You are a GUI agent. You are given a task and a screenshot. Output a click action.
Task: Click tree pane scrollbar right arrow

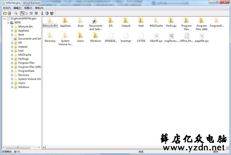pos(39,147)
